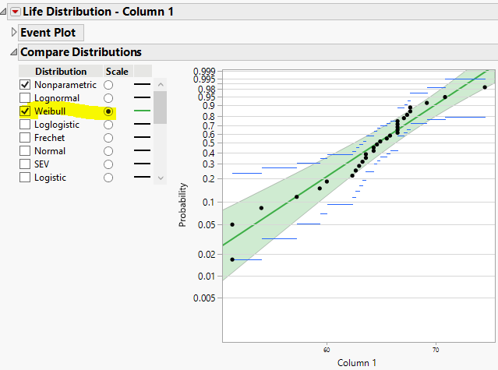Click the black Frechet line swatch
This screenshot has width=498, height=370.
click(x=143, y=137)
